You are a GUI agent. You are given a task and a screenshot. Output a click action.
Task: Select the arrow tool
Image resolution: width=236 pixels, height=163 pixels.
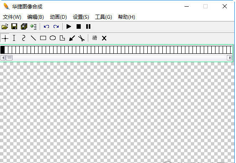point(72,38)
